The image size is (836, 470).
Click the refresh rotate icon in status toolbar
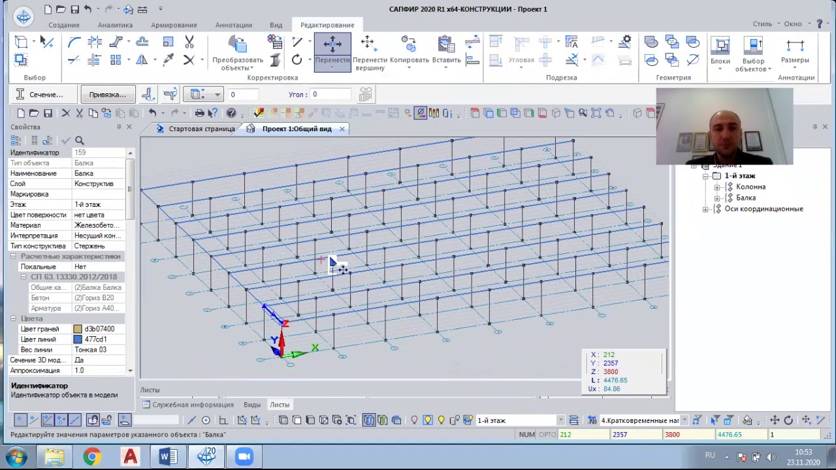tap(788, 420)
